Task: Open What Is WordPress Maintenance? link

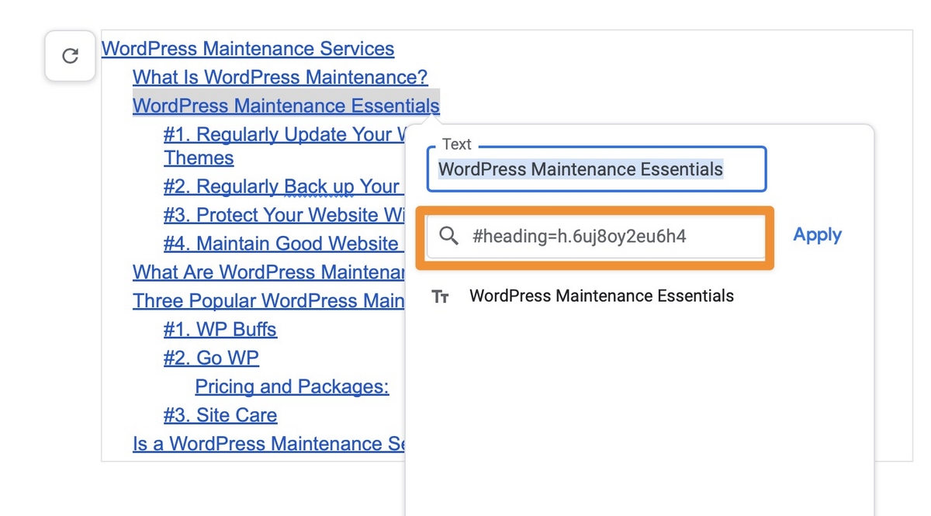Action: click(x=280, y=78)
